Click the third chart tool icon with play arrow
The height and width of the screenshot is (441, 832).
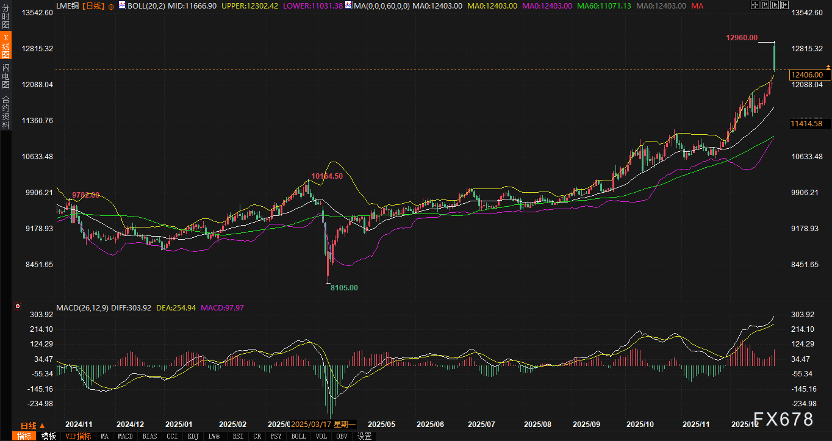point(775,5)
